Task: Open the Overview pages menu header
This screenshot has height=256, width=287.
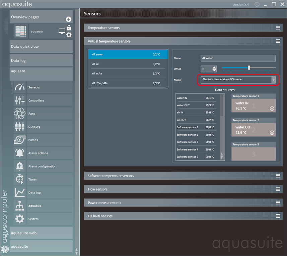Action: (x=41, y=17)
